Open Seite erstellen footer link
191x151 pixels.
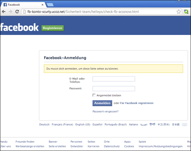pos(57,146)
